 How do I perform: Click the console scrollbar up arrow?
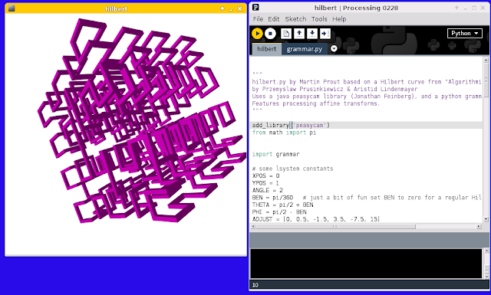point(486,251)
